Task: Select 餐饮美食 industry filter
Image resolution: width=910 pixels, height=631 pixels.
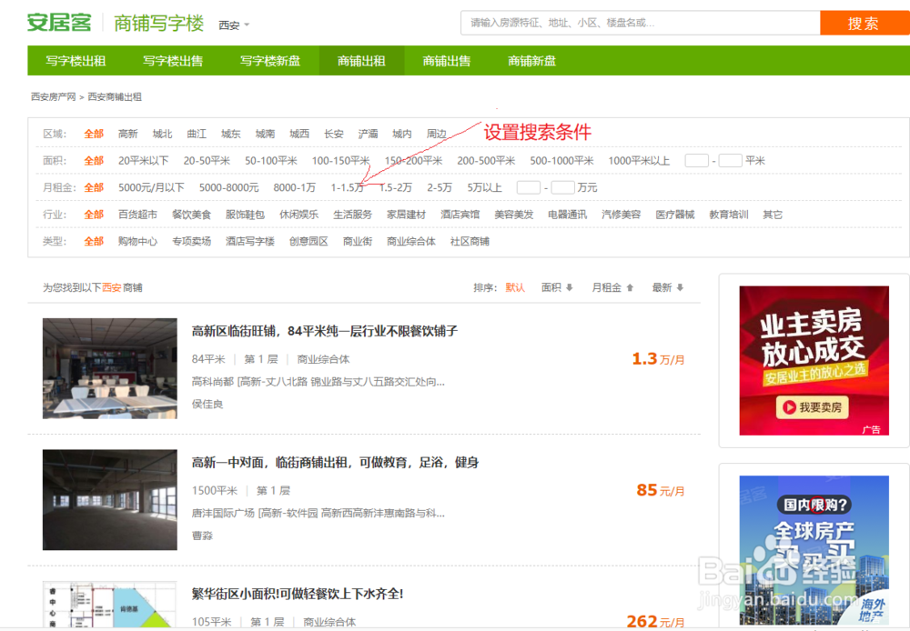Action: coord(191,215)
